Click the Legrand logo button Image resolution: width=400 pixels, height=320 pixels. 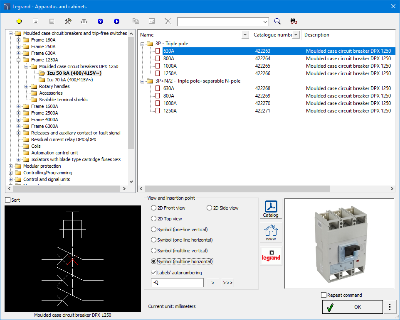click(x=271, y=256)
